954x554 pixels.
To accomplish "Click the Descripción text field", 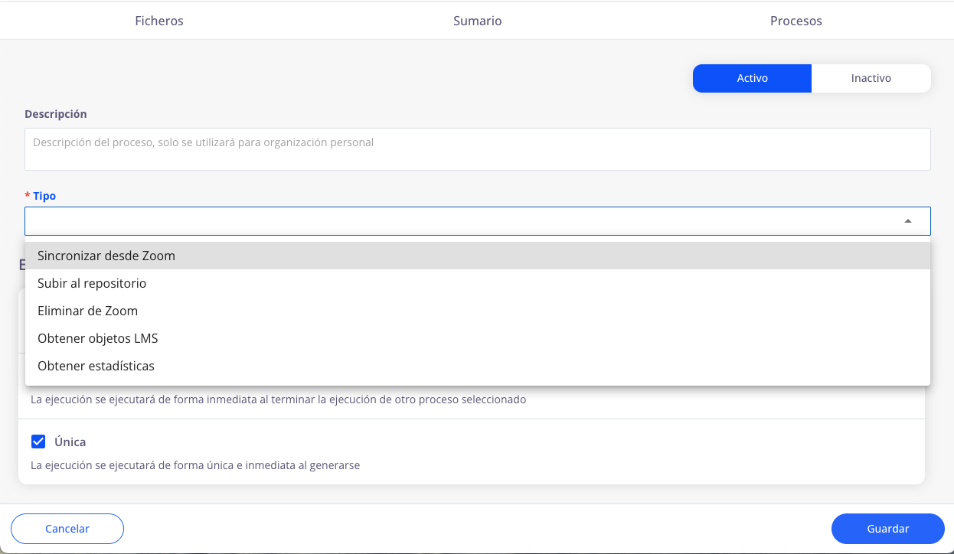I will coord(478,149).
